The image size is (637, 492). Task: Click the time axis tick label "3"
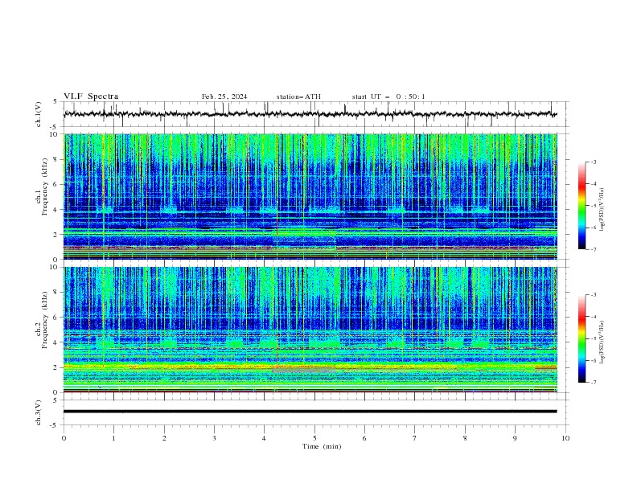(x=214, y=438)
